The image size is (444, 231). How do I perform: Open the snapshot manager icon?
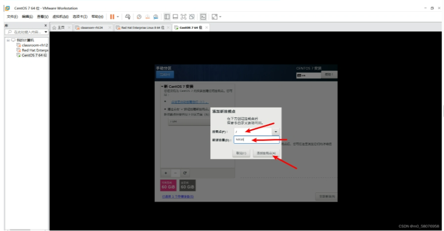click(x=155, y=17)
